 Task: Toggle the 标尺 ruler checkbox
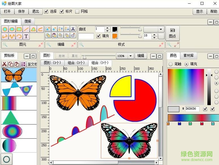click(x=62, y=12)
